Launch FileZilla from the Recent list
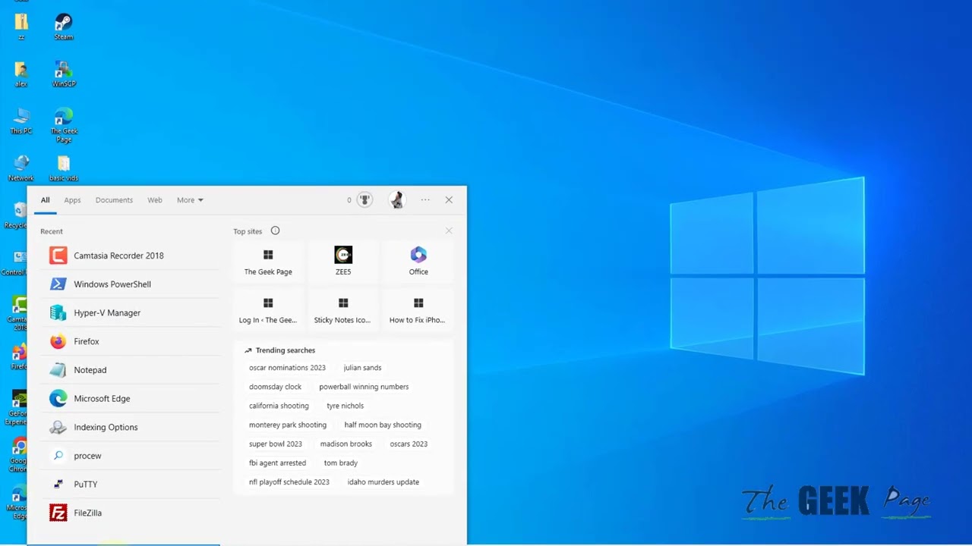 coord(131,513)
